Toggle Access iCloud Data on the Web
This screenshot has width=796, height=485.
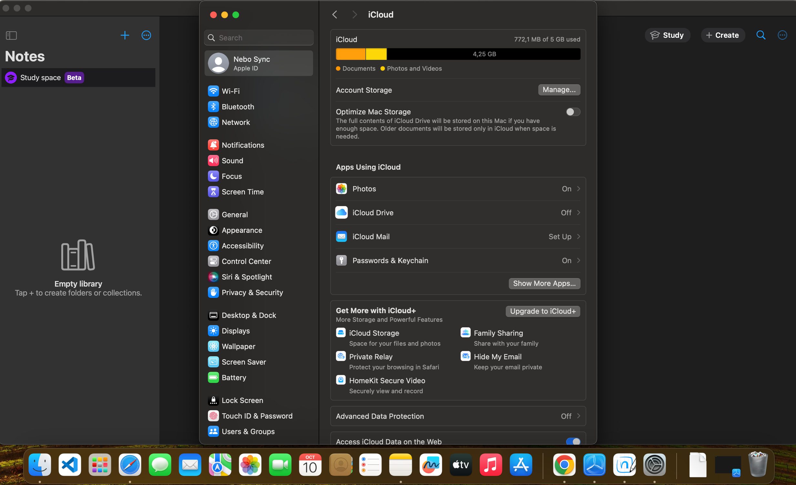click(573, 441)
